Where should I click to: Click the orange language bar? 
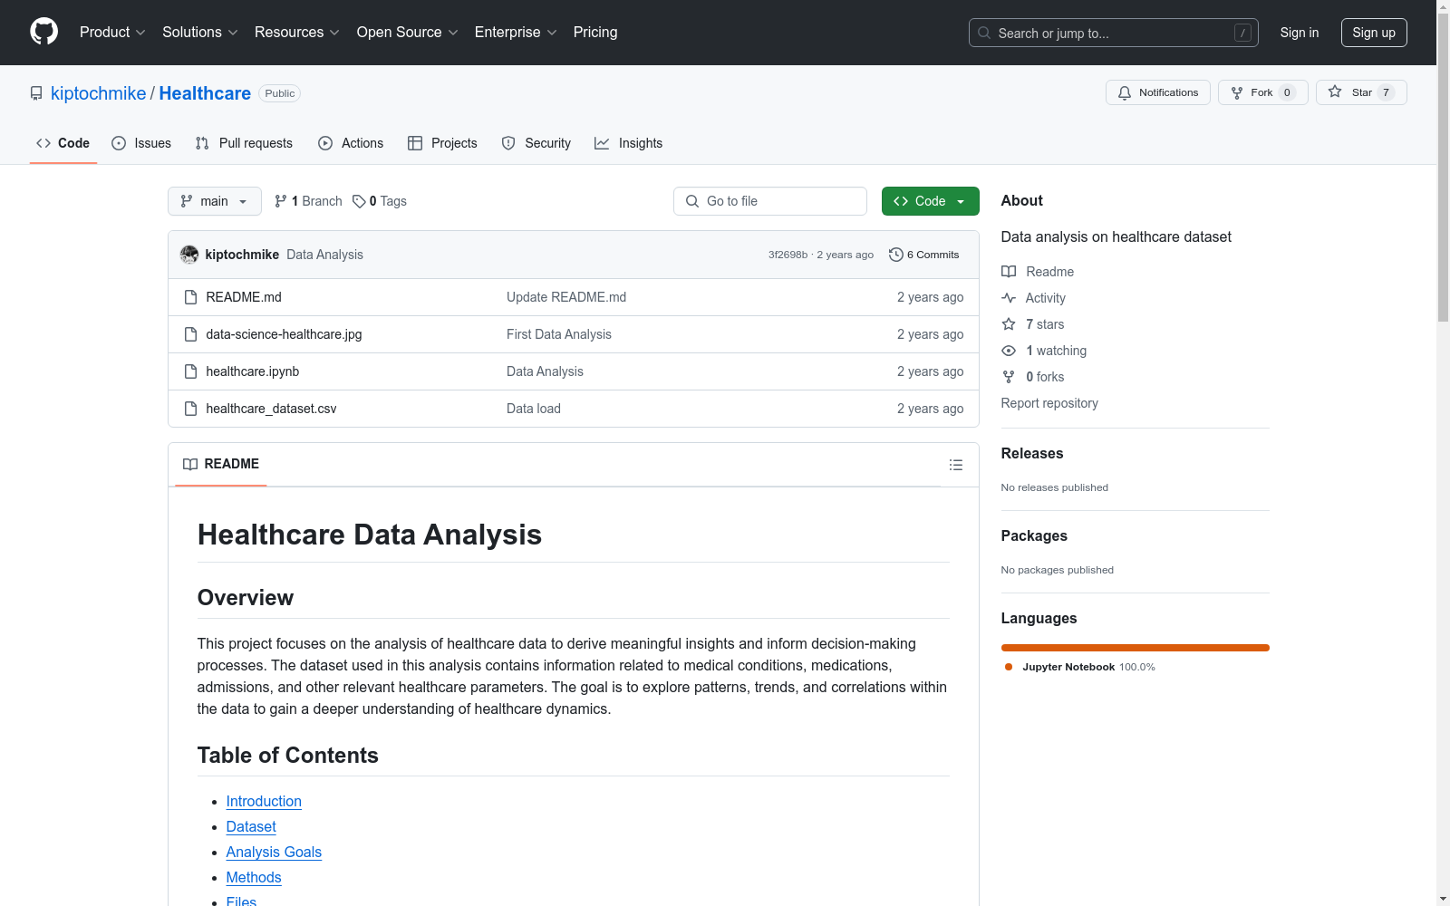click(x=1135, y=648)
